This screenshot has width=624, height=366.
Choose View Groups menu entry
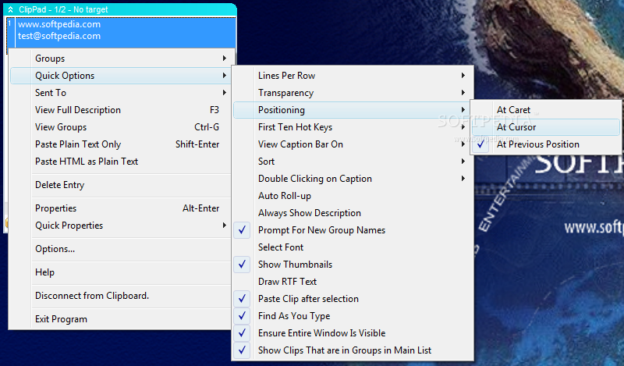pos(120,127)
